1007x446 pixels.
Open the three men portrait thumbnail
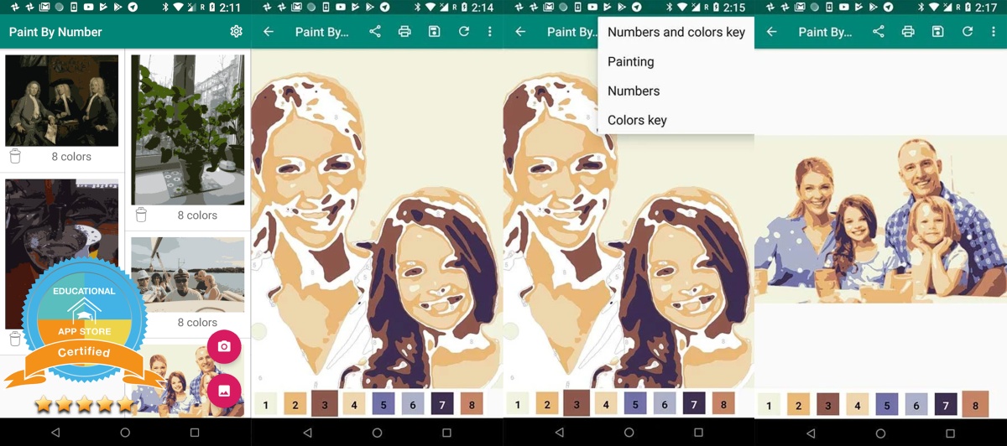coord(62,101)
